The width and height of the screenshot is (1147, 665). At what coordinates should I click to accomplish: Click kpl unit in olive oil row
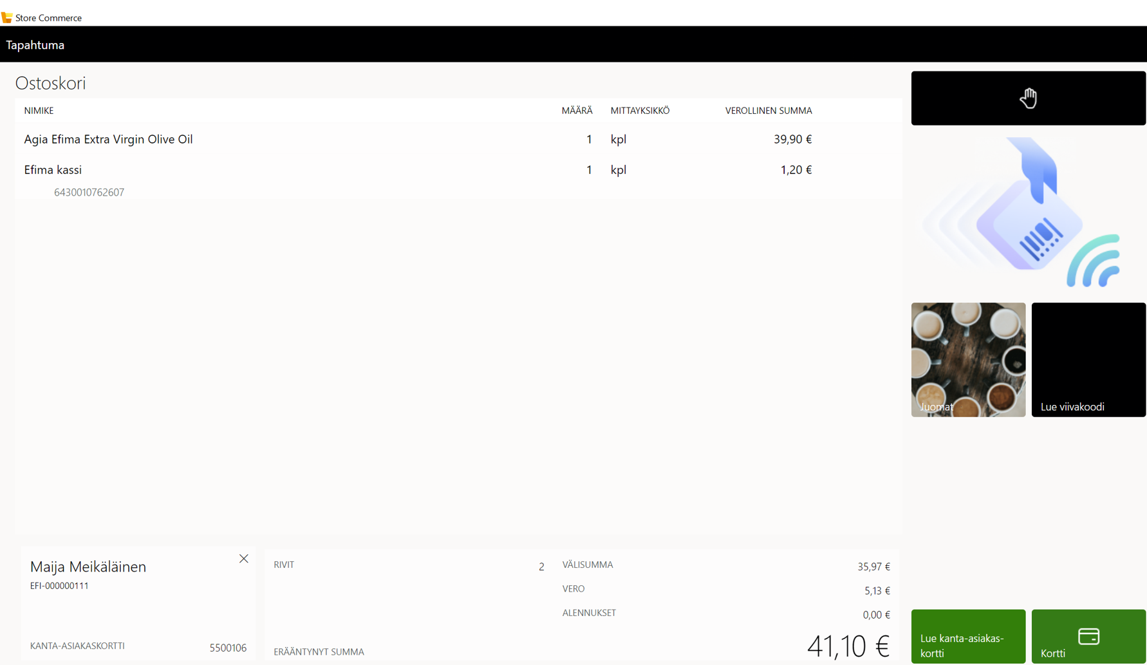(x=618, y=139)
